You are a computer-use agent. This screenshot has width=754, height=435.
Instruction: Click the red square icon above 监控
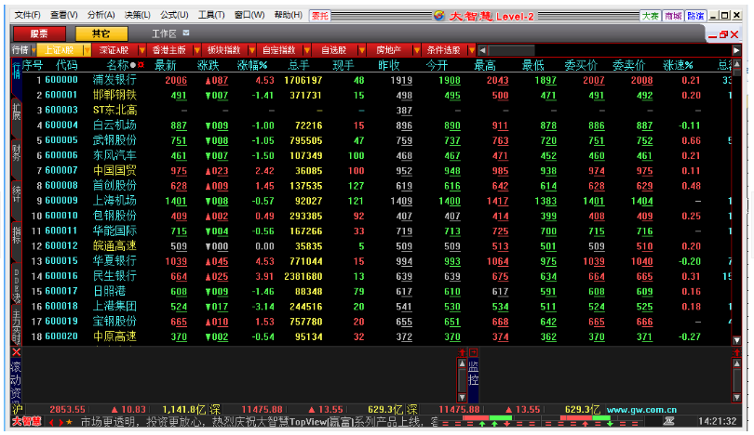(x=474, y=352)
